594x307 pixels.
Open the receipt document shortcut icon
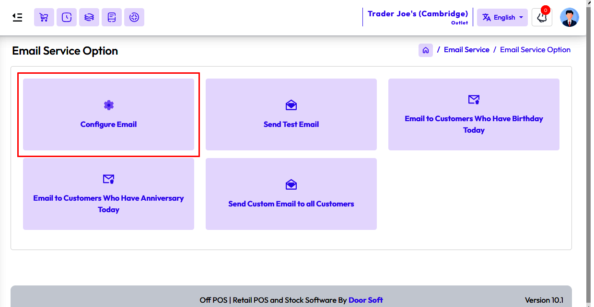coord(112,17)
